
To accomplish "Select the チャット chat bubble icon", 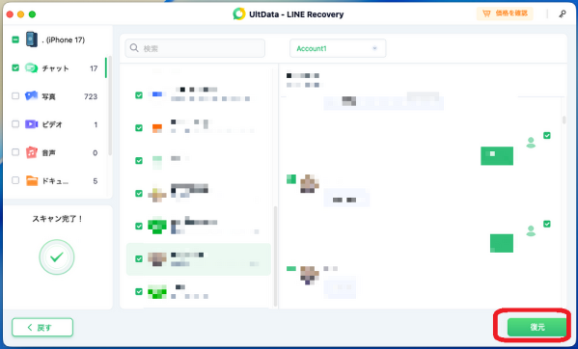I will 31,68.
